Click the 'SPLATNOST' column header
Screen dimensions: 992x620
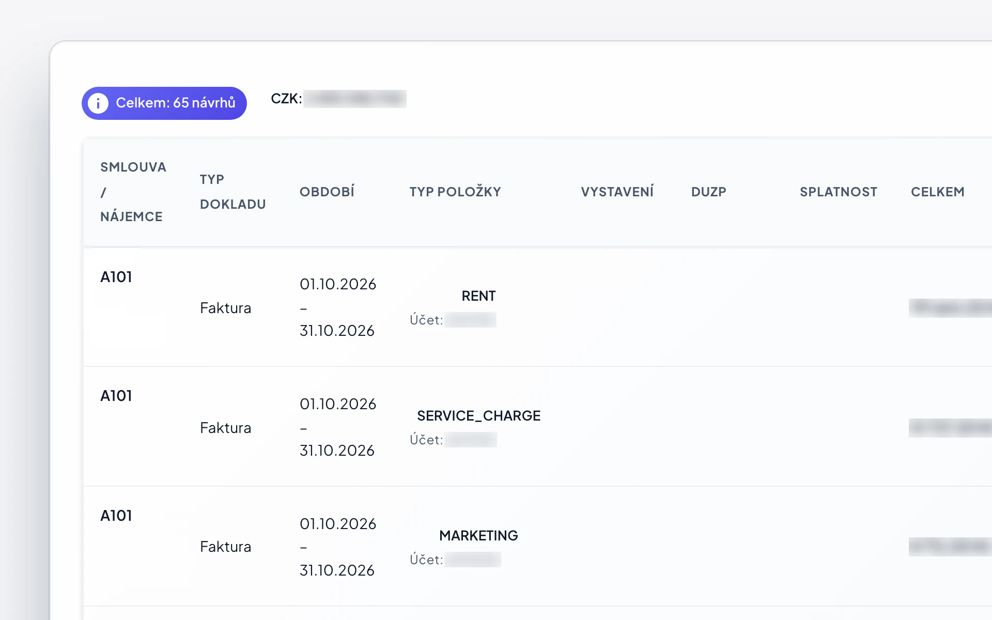(x=839, y=192)
